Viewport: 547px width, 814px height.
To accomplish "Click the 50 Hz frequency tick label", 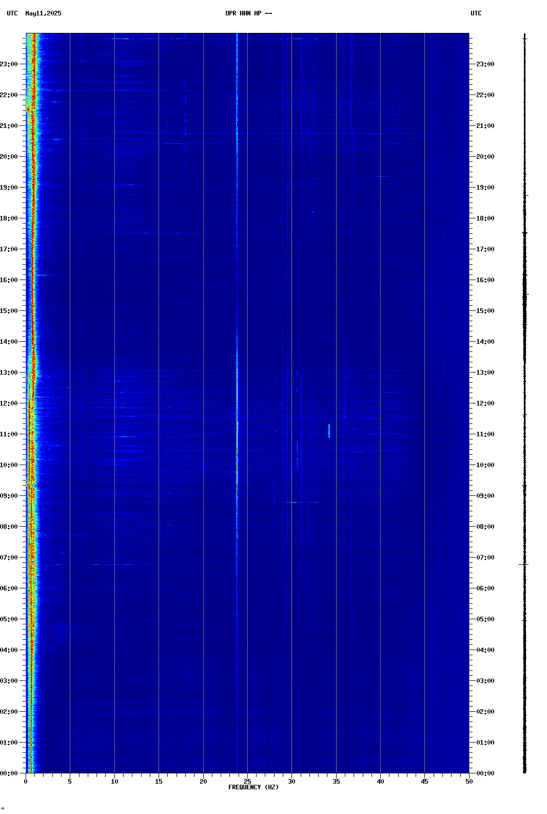I will point(469,782).
